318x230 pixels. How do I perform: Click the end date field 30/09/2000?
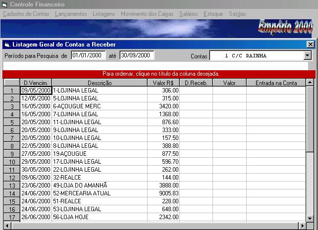pyautogui.click(x=137, y=55)
